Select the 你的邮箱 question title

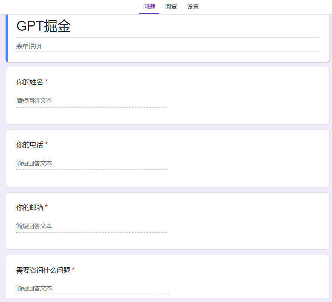30,208
